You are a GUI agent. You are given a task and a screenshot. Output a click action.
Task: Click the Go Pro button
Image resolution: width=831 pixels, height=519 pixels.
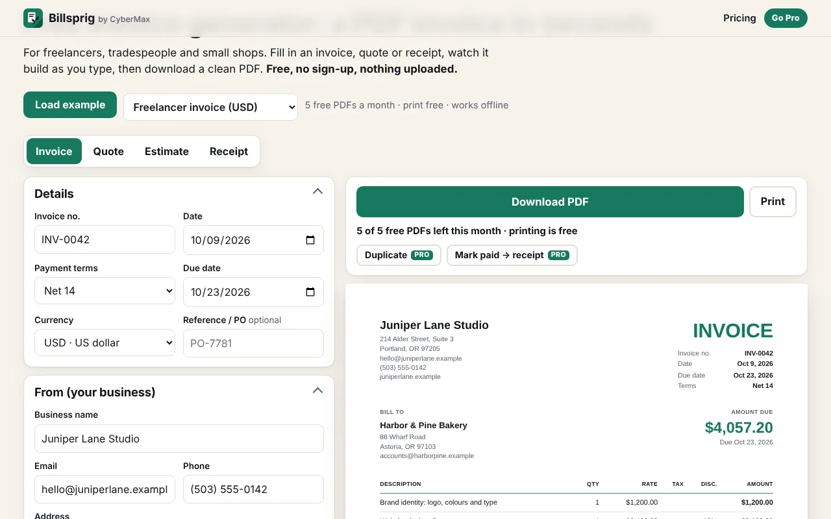[x=786, y=18]
